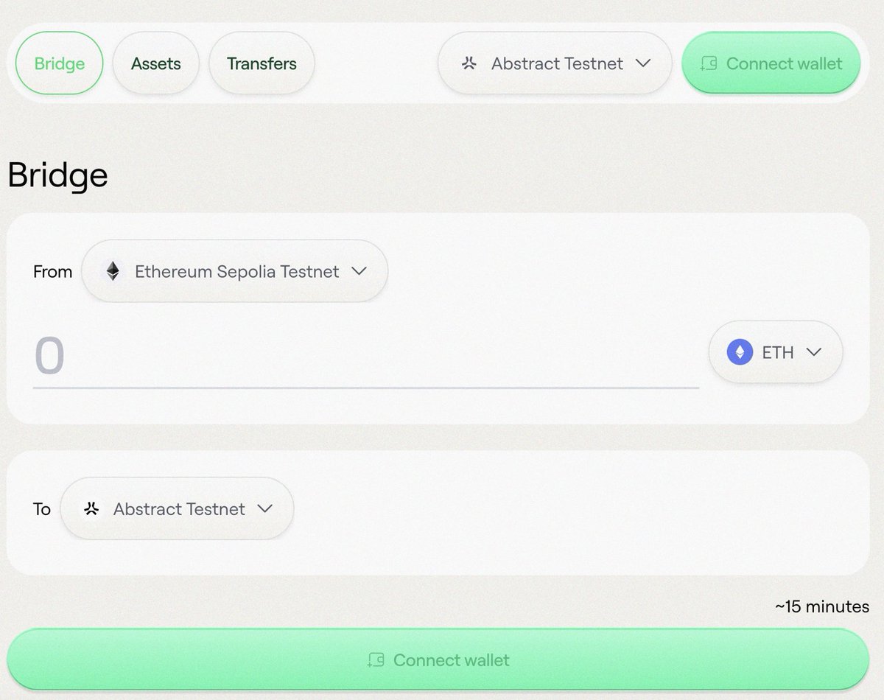Click the Ethereum diamond icon in From selector
Image resolution: width=884 pixels, height=700 pixels.
[113, 271]
